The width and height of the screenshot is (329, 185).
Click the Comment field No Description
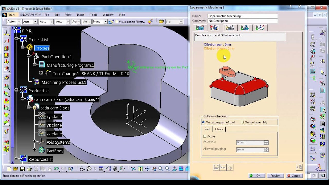tap(243, 21)
